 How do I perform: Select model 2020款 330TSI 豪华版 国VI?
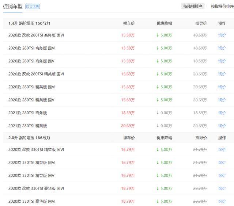[32, 201]
